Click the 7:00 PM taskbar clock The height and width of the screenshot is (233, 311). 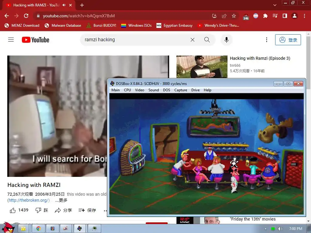296,229
